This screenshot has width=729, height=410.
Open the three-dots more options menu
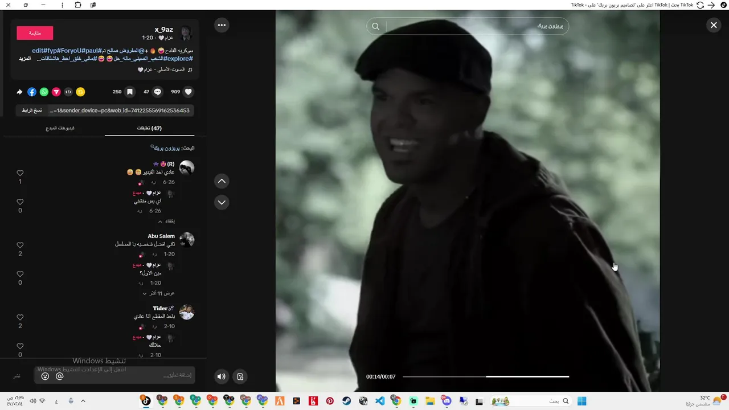point(222,25)
